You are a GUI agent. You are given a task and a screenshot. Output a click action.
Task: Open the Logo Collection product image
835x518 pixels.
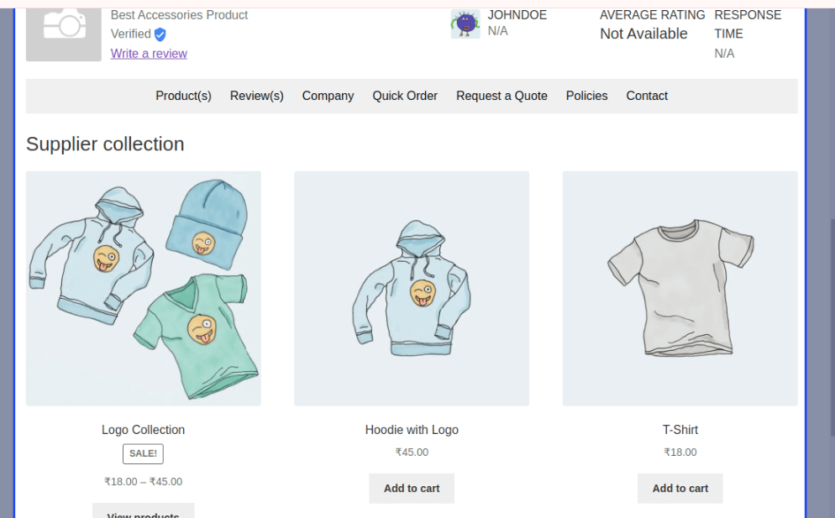tap(144, 289)
